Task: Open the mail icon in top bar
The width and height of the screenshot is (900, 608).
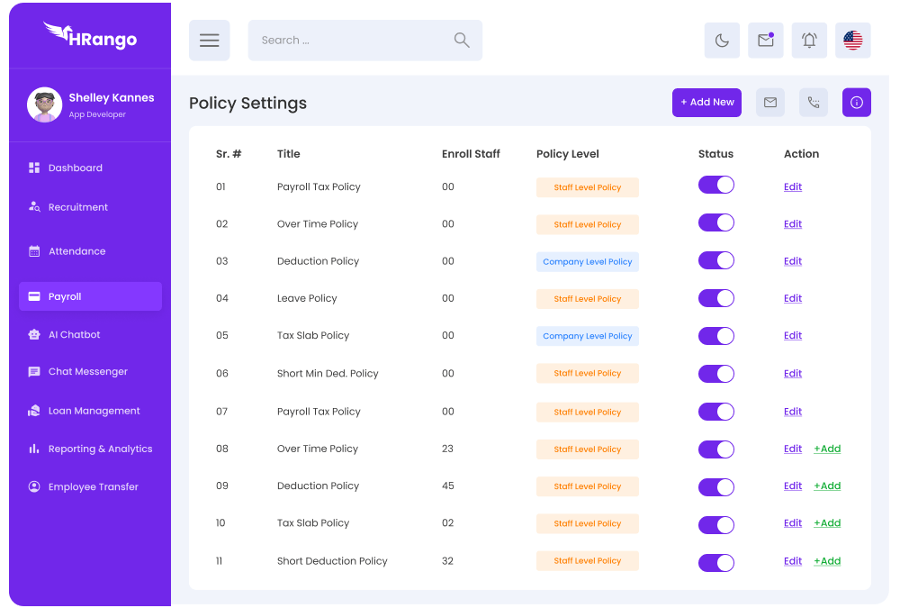Action: coord(765,41)
